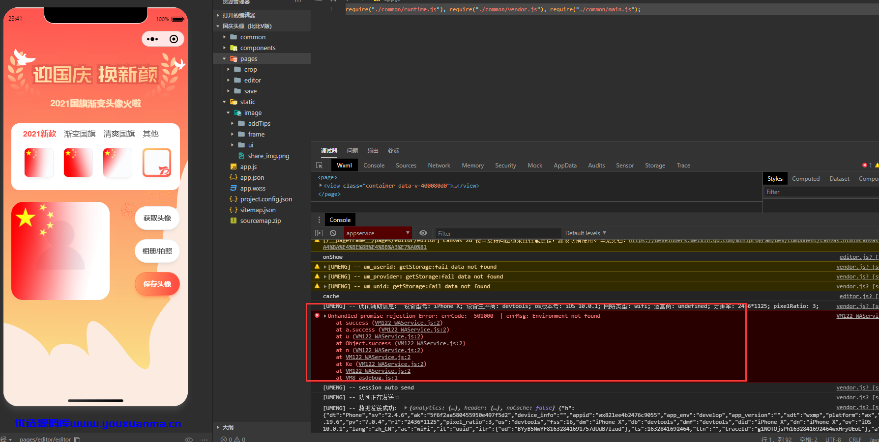Image resolution: width=879 pixels, height=442 pixels.
Task: Open the sourcemap.zip file
Action: pos(260,221)
